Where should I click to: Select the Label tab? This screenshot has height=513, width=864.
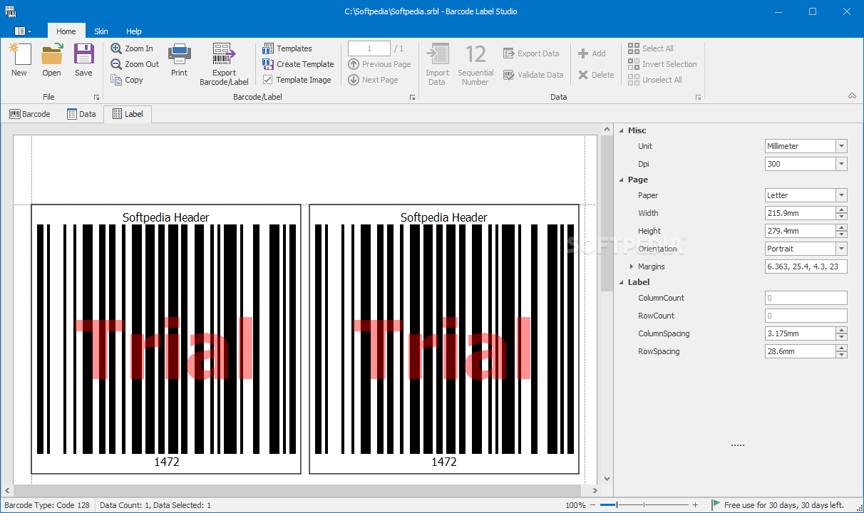point(127,114)
